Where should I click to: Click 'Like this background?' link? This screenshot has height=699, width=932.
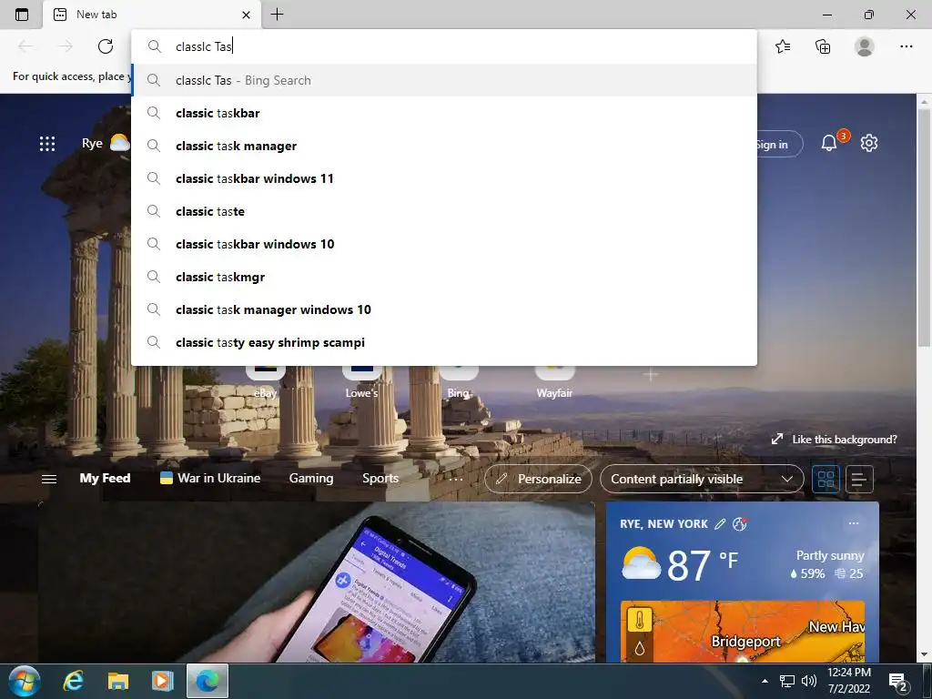835,440
